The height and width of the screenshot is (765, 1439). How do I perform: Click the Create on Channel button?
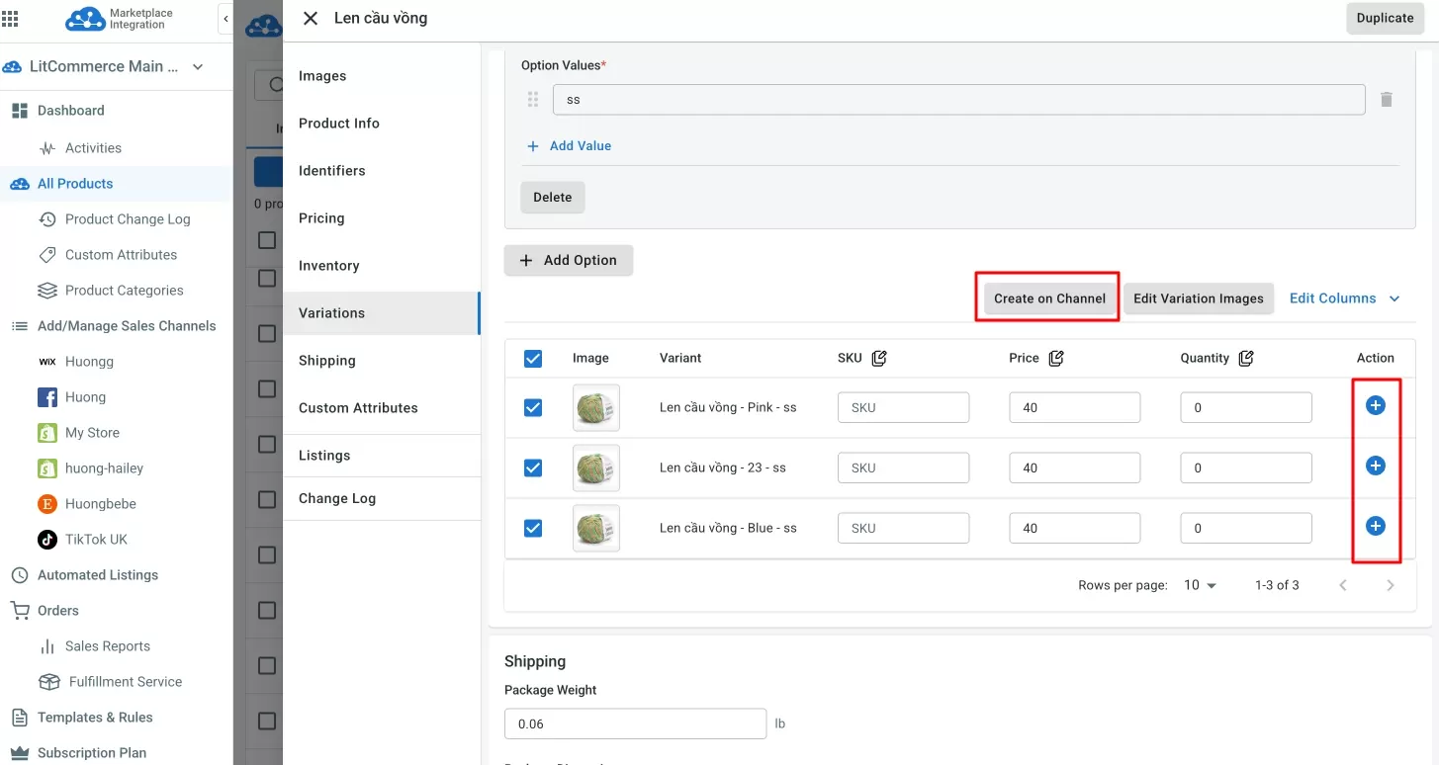tap(1049, 298)
